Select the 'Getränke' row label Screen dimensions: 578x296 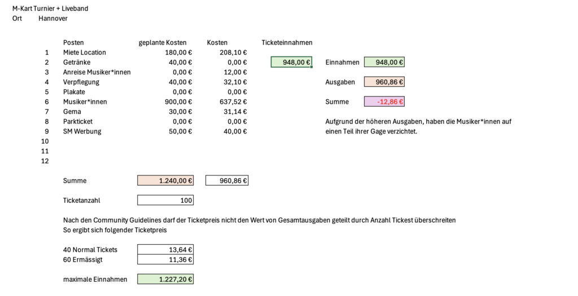[77, 63]
